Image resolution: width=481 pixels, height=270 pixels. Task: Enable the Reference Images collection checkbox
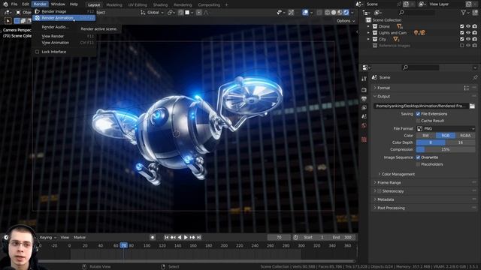462,46
